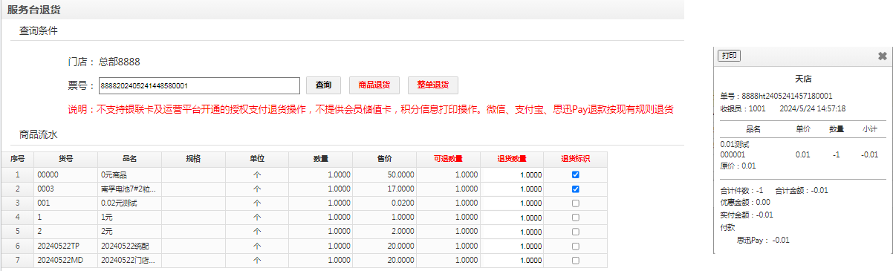Click price cell 50.0000
The height and width of the screenshot is (271, 893).
[x=385, y=174]
